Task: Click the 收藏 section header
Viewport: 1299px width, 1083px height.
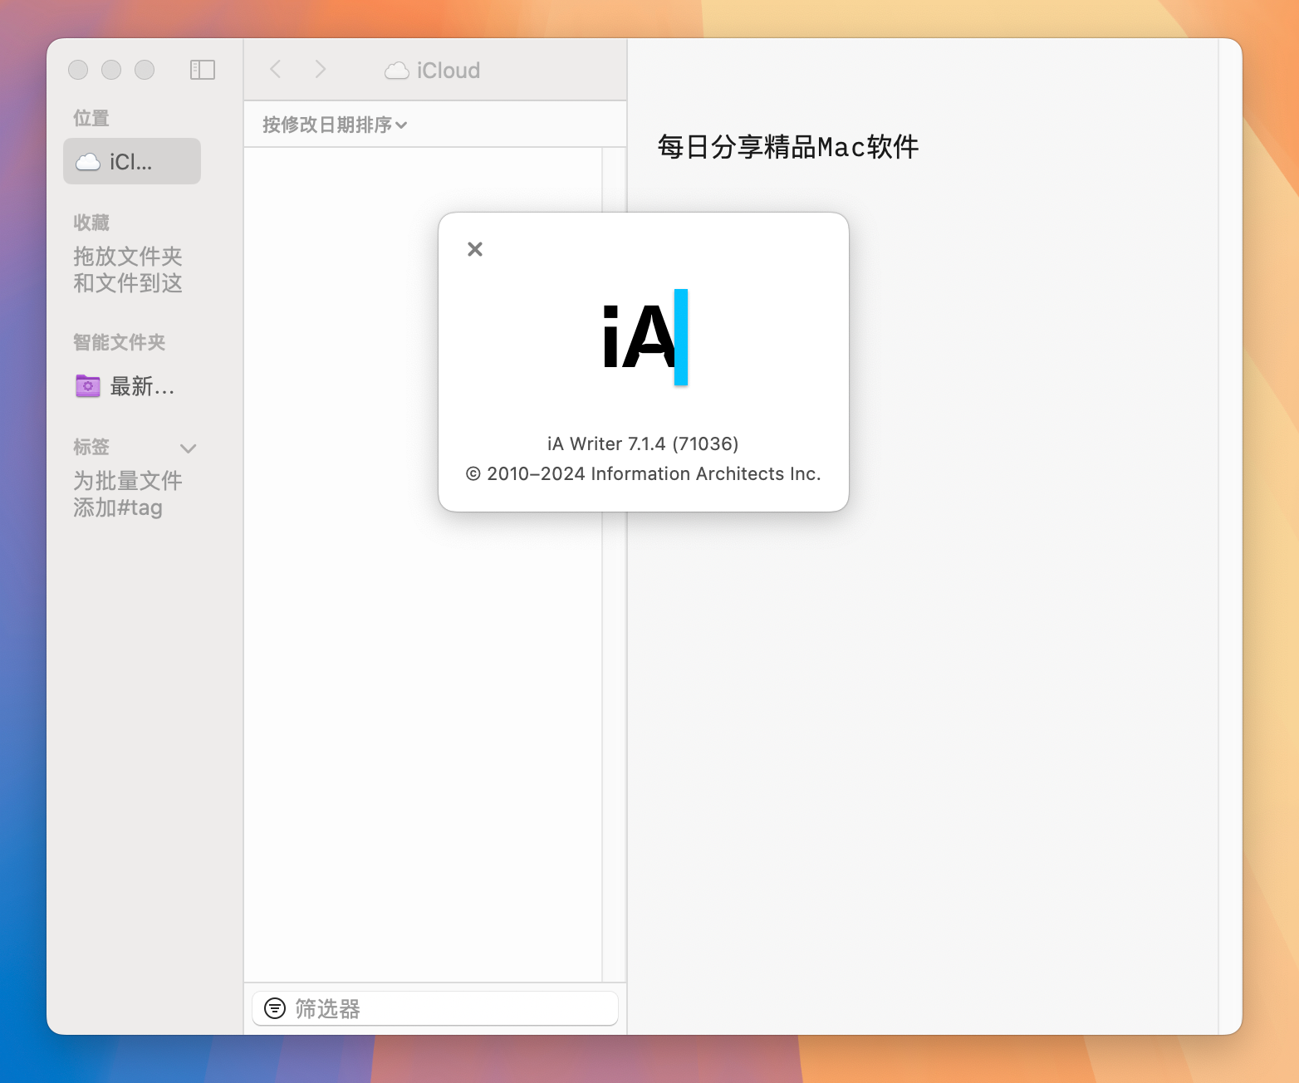Action: [x=91, y=223]
